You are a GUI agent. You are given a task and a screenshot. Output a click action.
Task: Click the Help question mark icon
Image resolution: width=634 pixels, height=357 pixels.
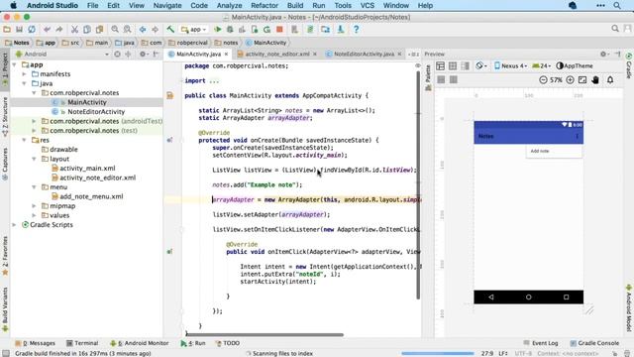356,30
